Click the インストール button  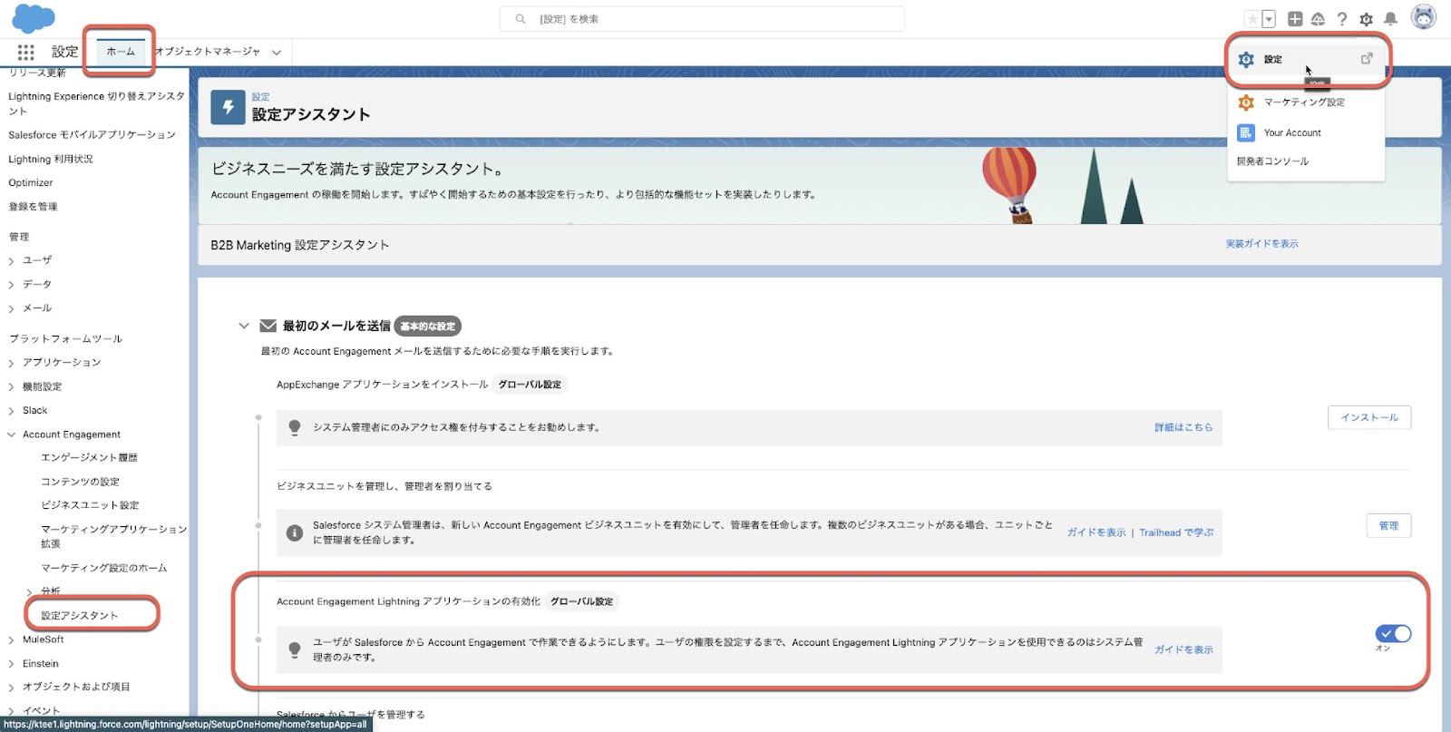(1369, 417)
